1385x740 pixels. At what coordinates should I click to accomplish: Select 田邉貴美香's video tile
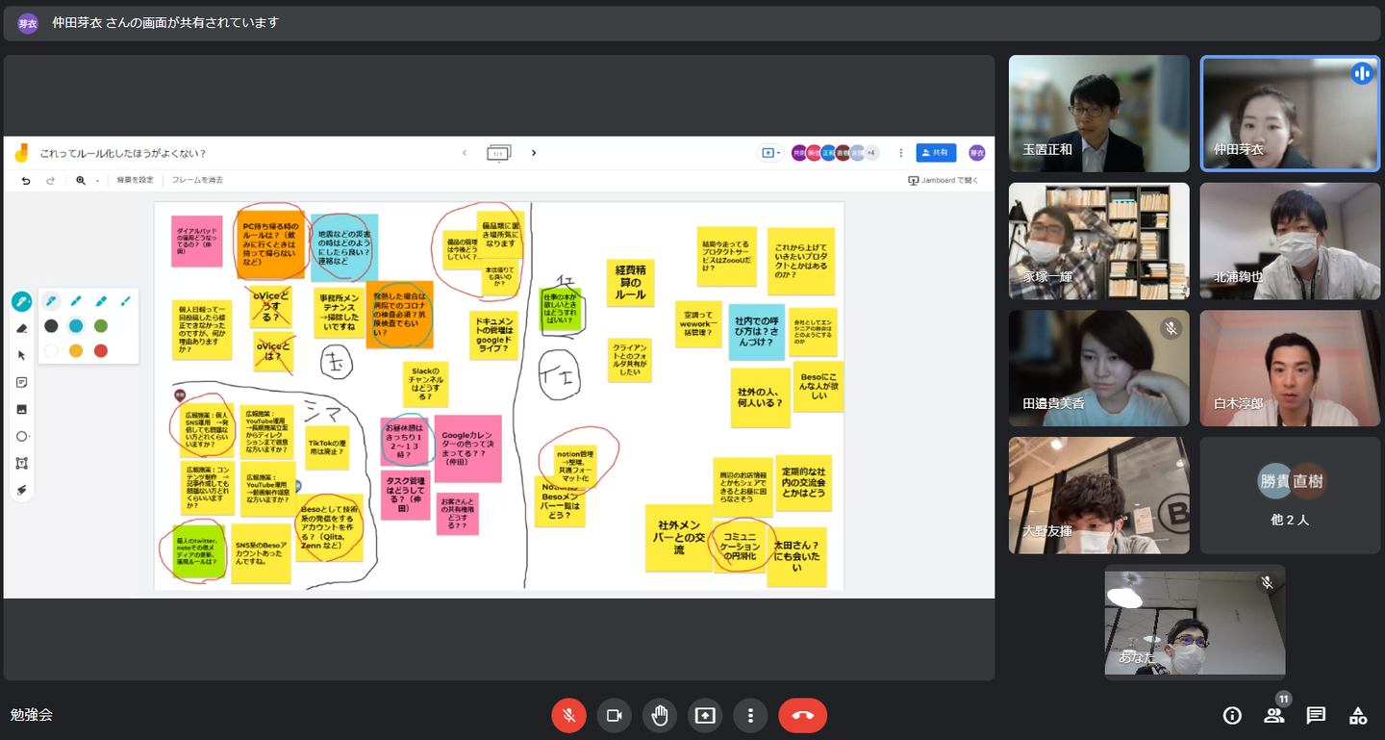(1099, 368)
